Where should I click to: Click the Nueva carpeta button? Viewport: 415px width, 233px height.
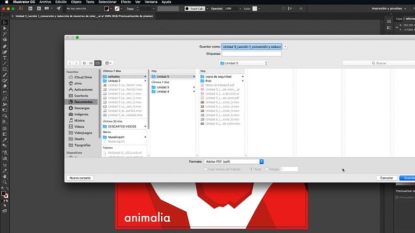click(80, 178)
